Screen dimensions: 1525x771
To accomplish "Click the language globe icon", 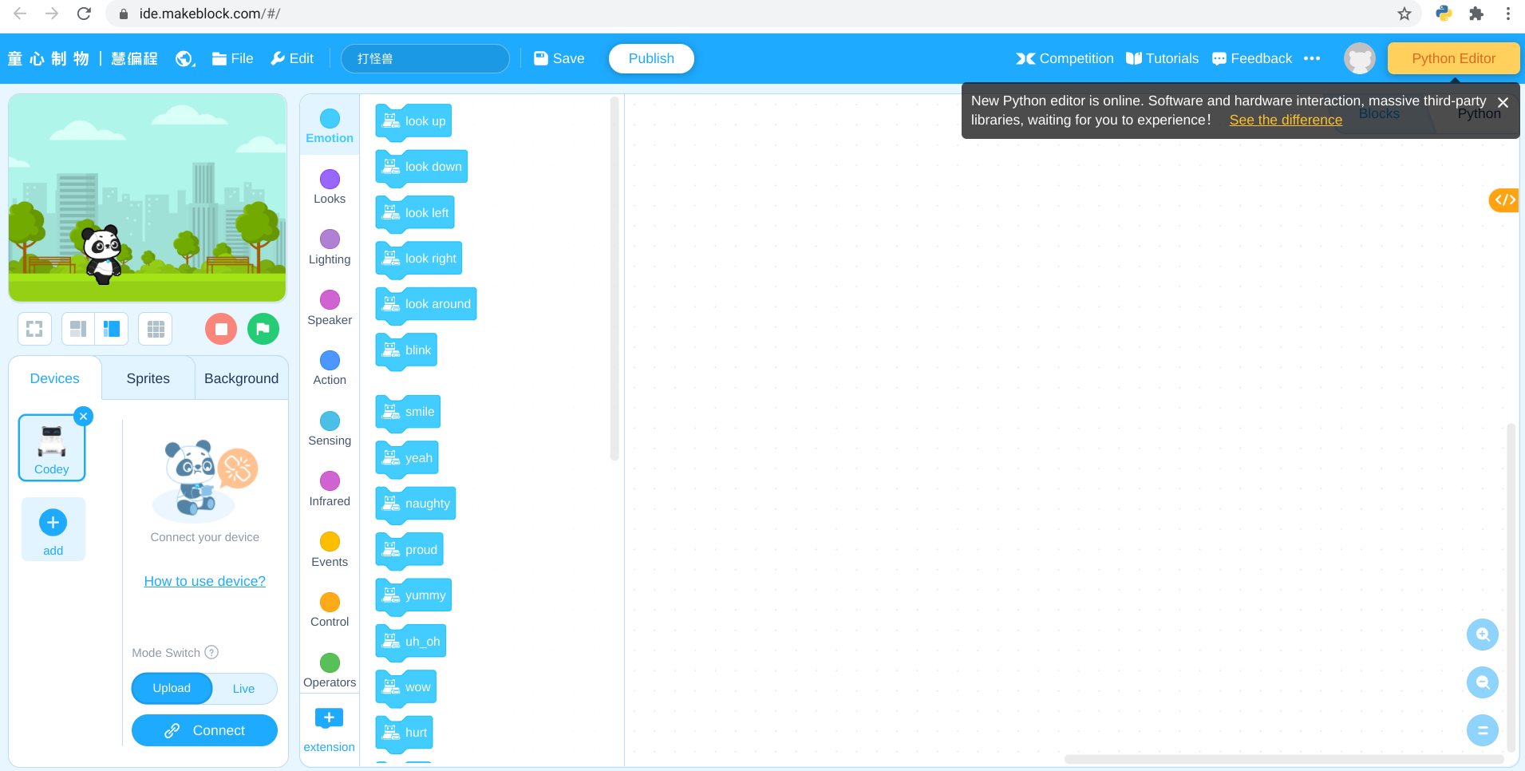I will 184,58.
